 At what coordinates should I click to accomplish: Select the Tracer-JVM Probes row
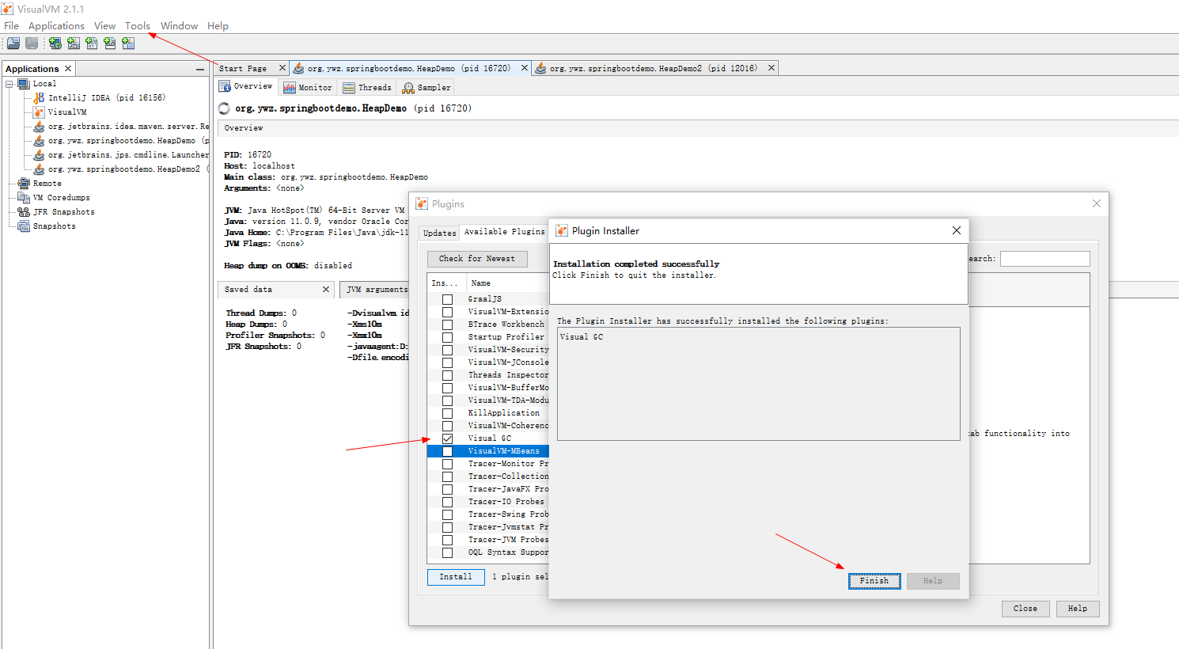488,540
